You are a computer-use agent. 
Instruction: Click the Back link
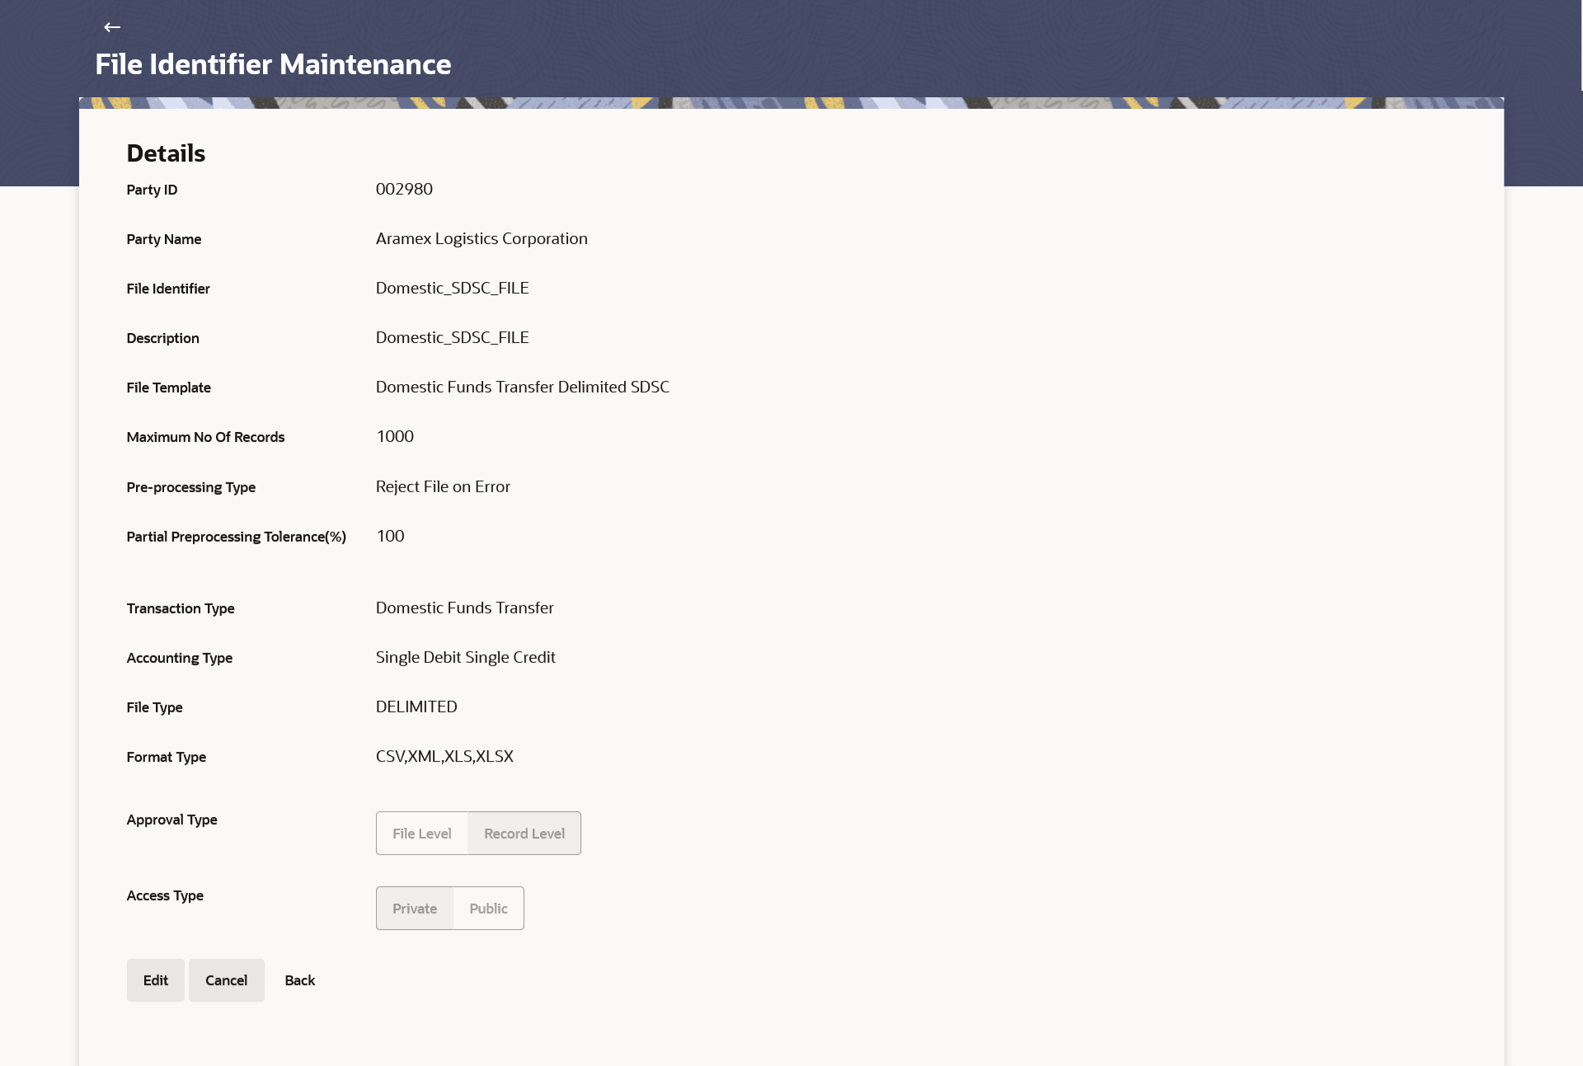pyautogui.click(x=299, y=980)
